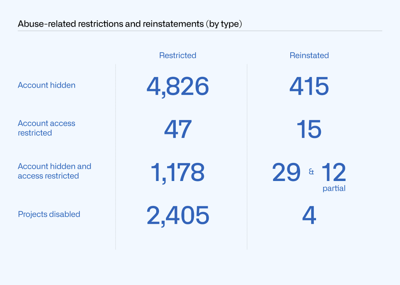400x285 pixels.
Task: Click the ampersand between 29 and 12
Action: tap(311, 172)
